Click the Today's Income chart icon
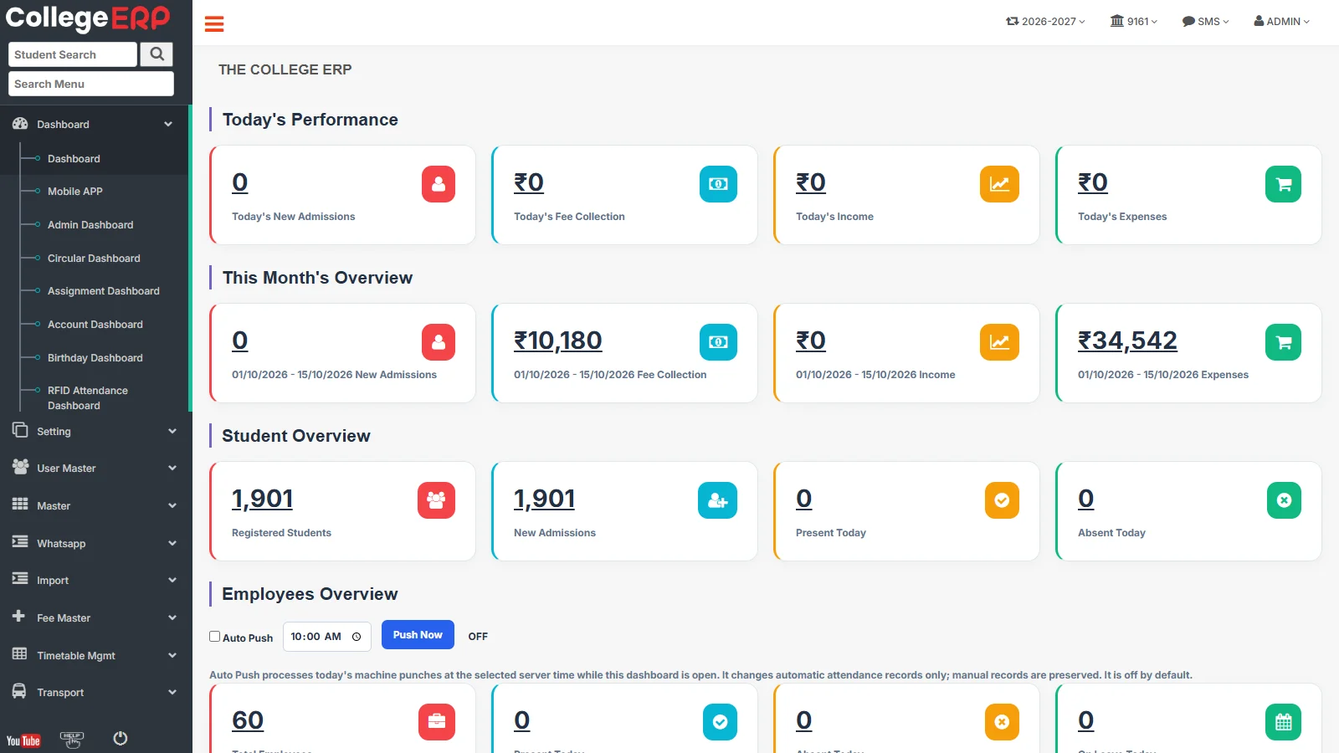 point(999,184)
